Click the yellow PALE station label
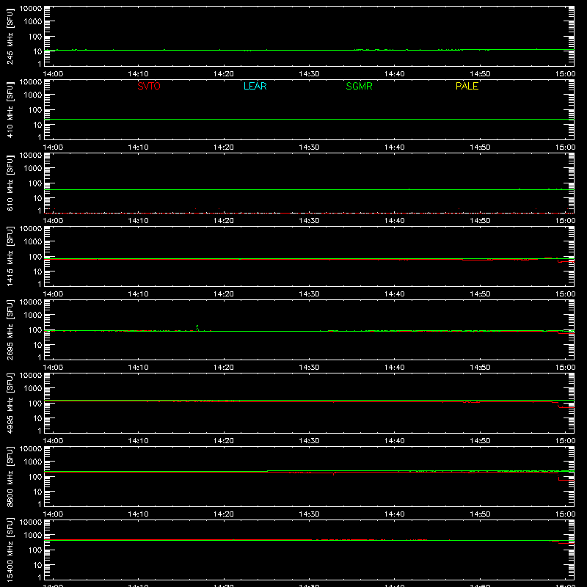This screenshot has width=587, height=587. [x=467, y=86]
